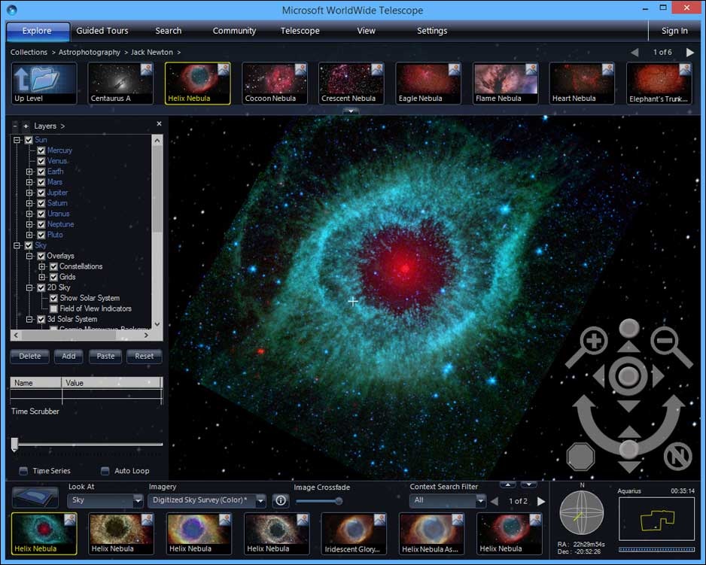Viewport: 706px width, 565px height.
Task: Open imagery info using the circled i icon
Action: coord(280,500)
